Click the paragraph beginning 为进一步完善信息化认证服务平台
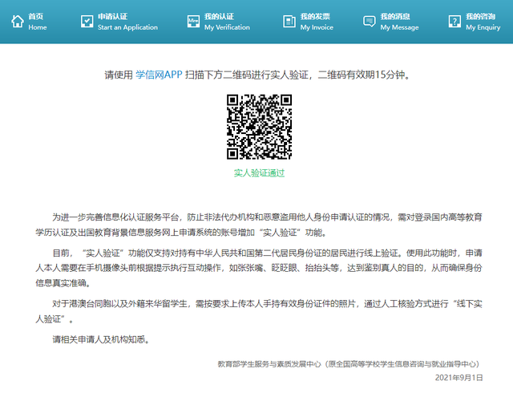This screenshot has width=513, height=393. coord(259,225)
